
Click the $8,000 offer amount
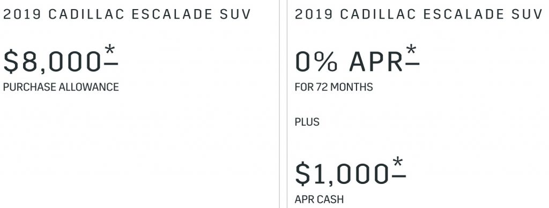click(x=53, y=62)
